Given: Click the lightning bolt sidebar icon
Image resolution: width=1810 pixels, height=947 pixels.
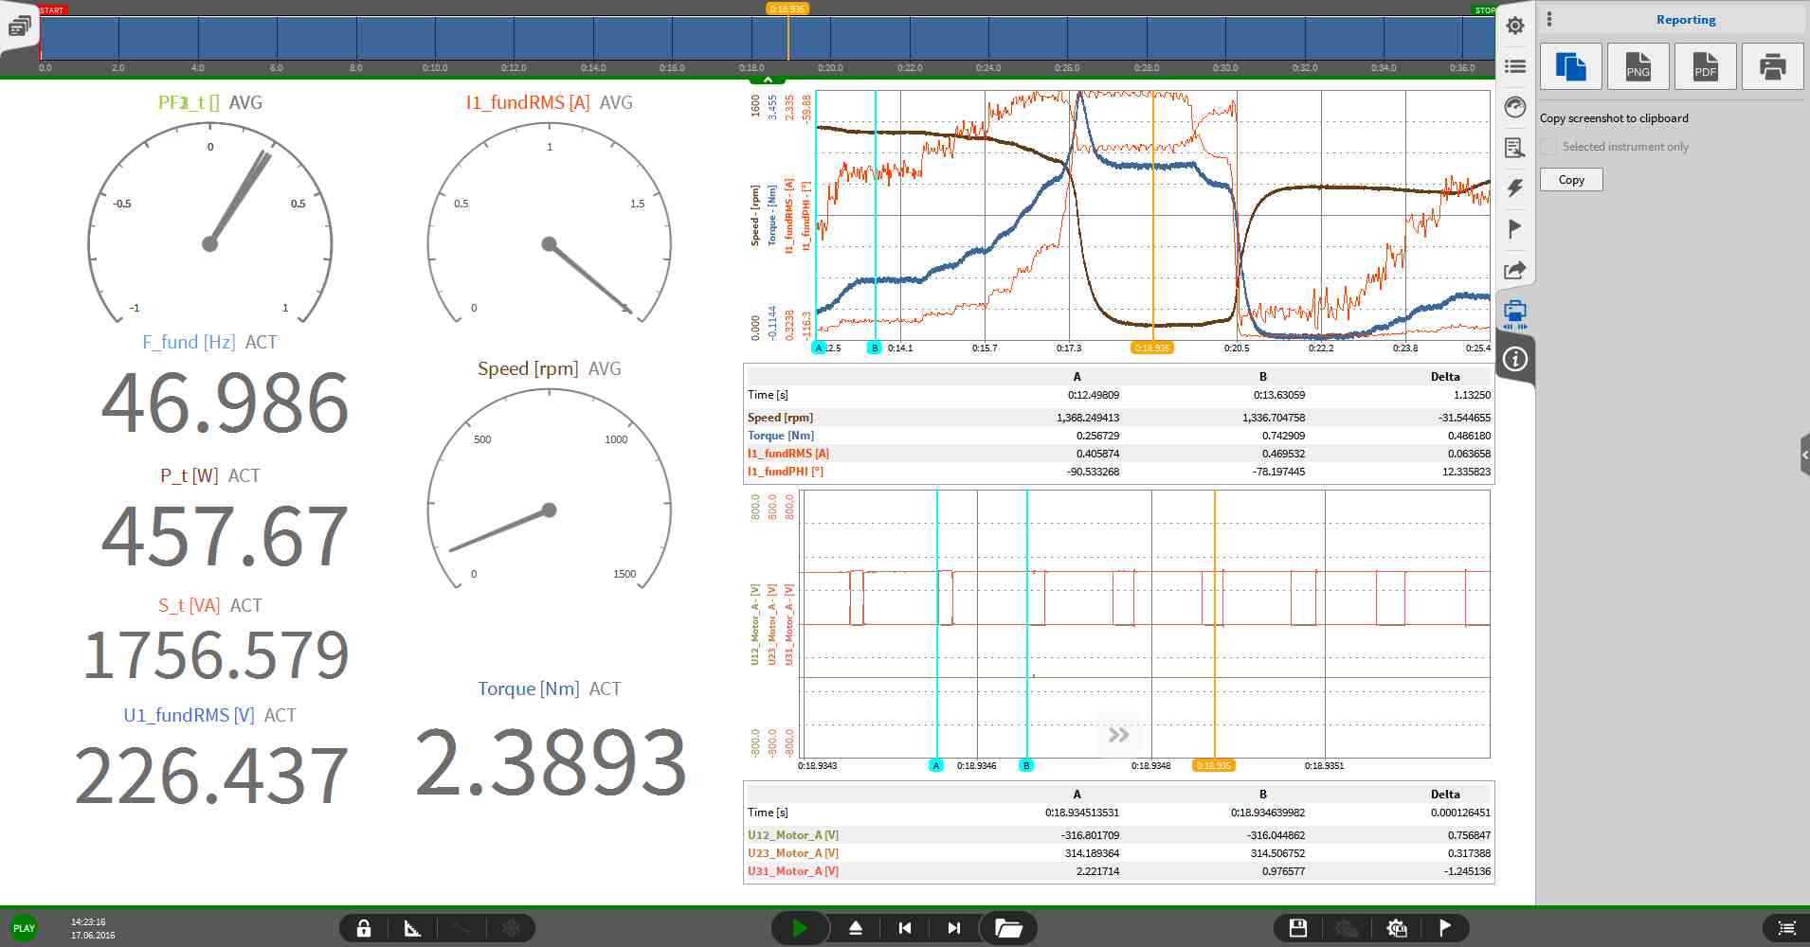Looking at the screenshot, I should [1515, 188].
